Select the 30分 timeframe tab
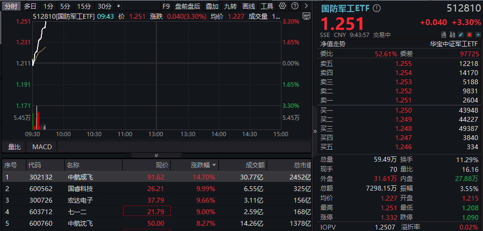The image size is (483, 231). 104,6
